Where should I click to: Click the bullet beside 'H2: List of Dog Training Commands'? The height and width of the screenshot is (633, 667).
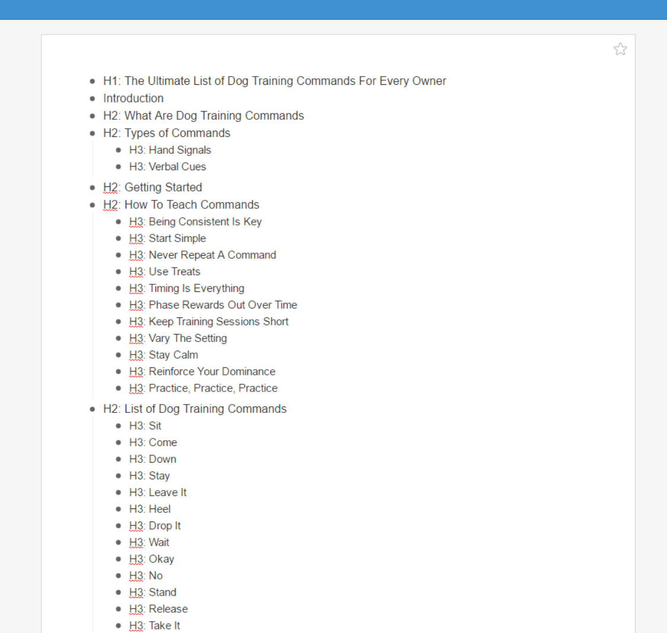[92, 409]
